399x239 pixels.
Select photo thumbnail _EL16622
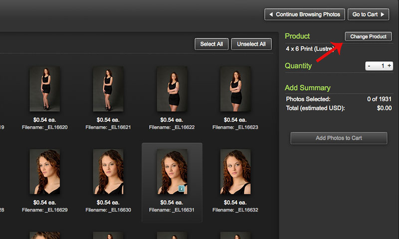click(172, 89)
